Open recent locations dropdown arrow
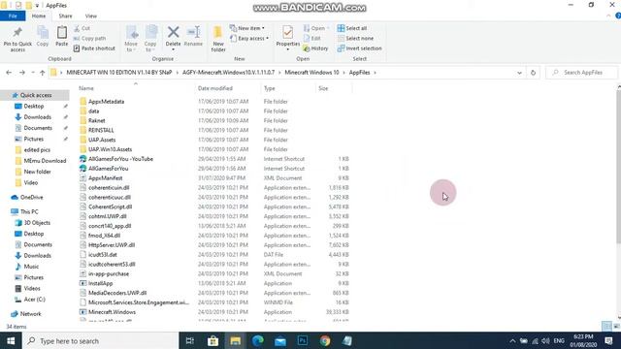 33,73
